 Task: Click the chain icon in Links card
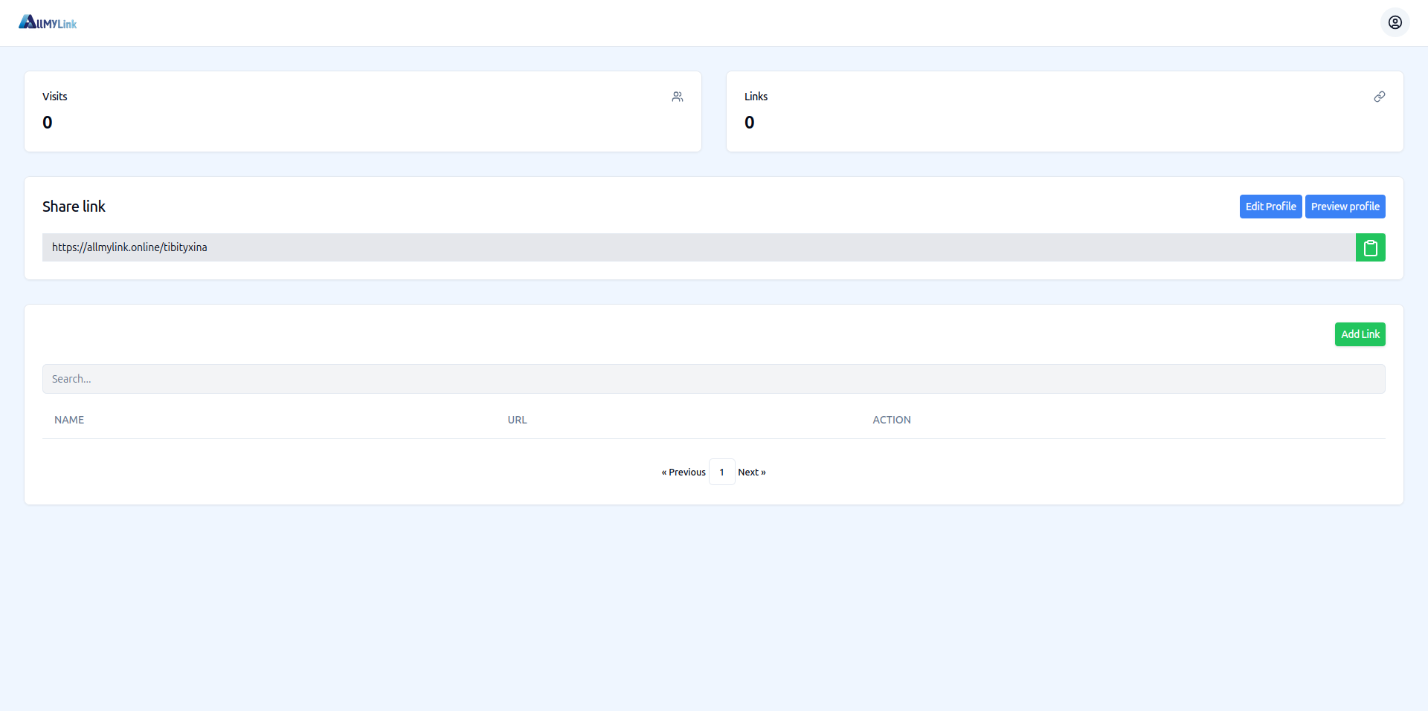pyautogui.click(x=1379, y=97)
